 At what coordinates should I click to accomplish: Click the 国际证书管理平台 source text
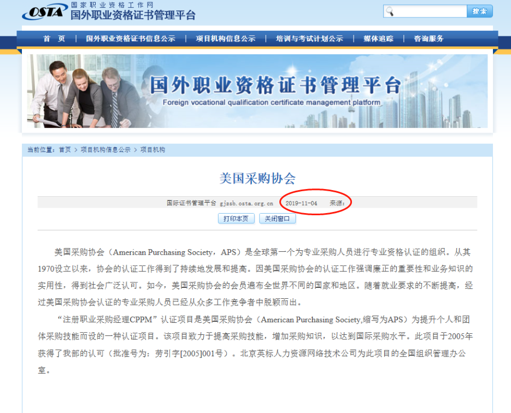coord(191,203)
